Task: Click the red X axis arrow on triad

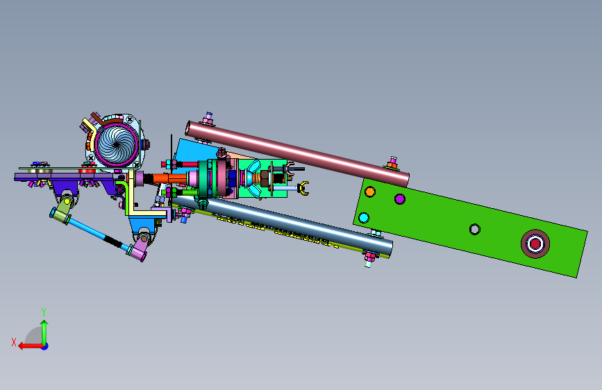Action: pos(31,346)
